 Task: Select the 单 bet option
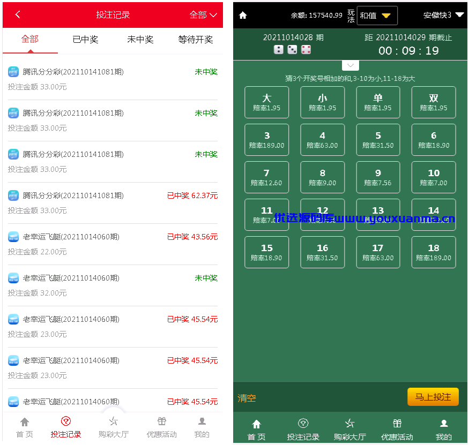[x=378, y=102]
